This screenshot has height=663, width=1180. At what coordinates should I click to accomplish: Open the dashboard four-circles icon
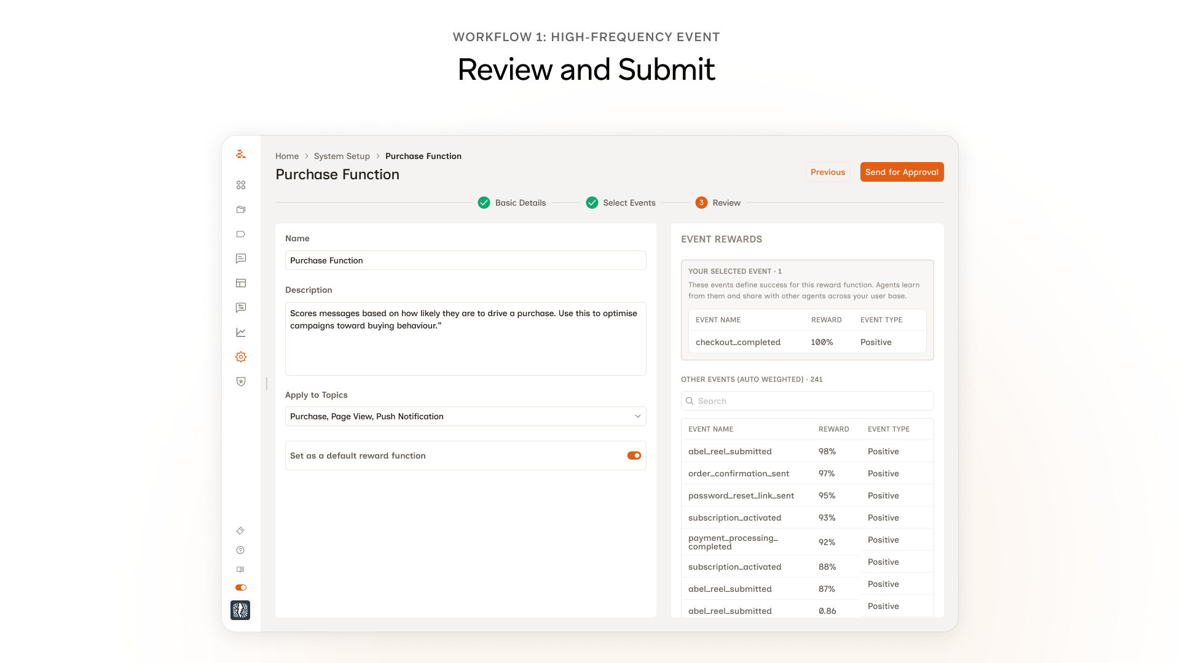click(x=241, y=185)
